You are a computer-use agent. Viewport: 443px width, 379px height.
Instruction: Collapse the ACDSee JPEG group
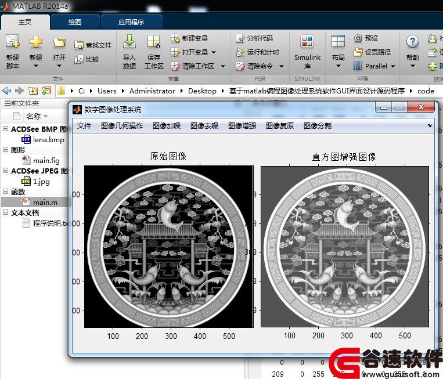point(5,171)
